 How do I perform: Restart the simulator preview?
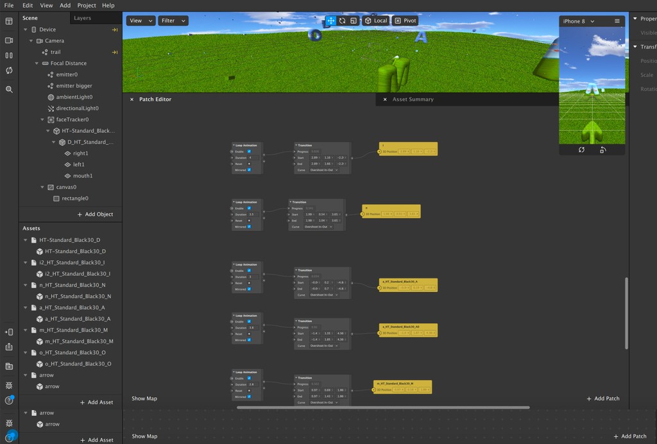point(581,149)
